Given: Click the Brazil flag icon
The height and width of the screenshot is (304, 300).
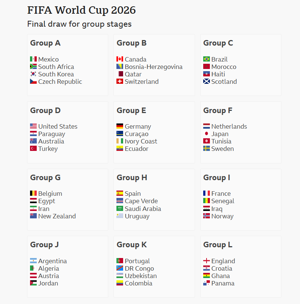Looking at the screenshot, I should tap(207, 59).
